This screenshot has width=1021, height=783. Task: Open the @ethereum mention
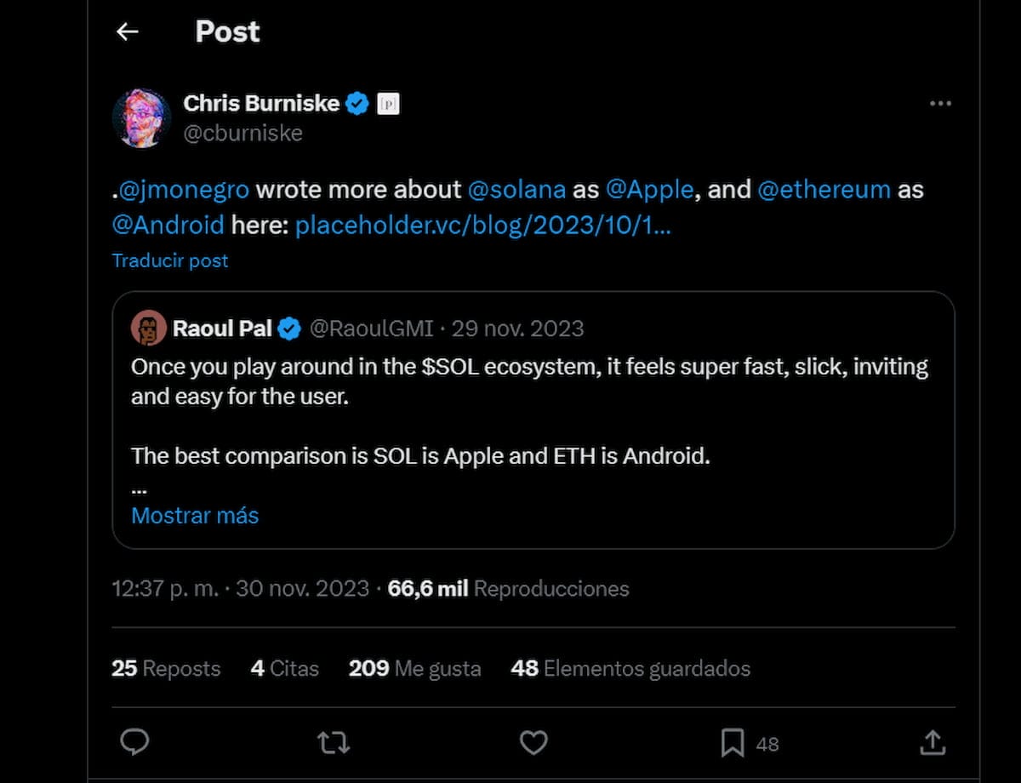point(824,189)
